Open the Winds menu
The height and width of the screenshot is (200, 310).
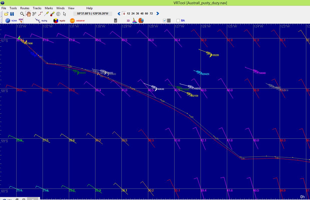pos(60,8)
